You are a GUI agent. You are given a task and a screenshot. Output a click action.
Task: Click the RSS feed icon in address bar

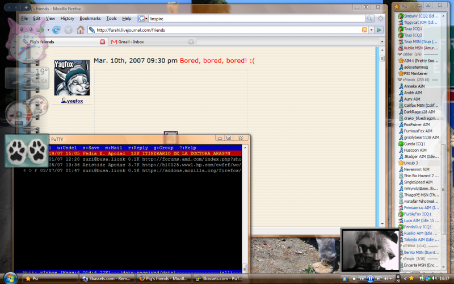pos(364,30)
